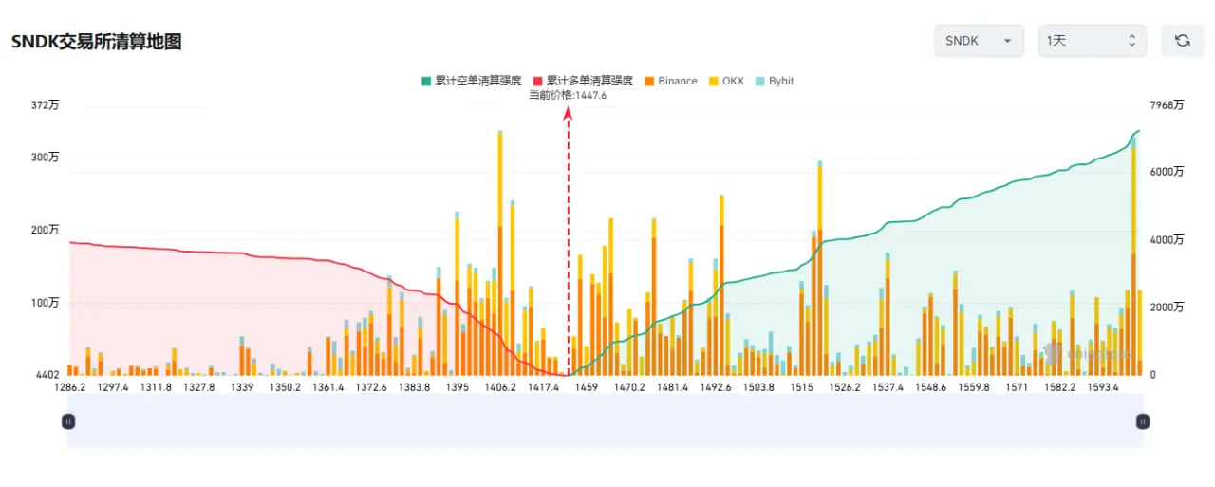The image size is (1215, 487).
Task: Open the SNDK symbol dropdown
Action: click(979, 41)
